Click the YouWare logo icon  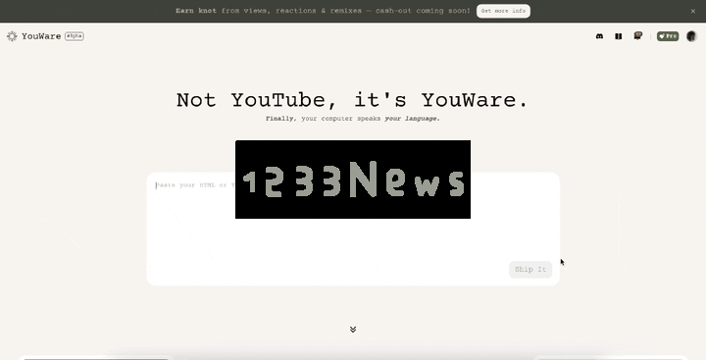click(12, 36)
